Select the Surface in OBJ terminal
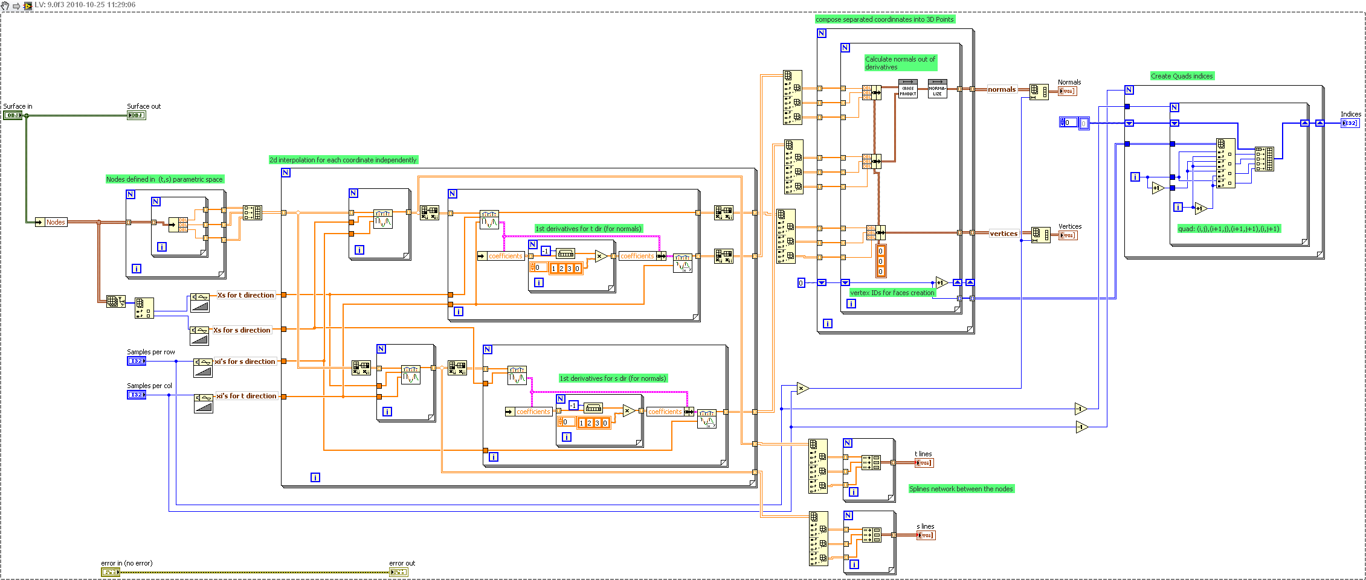Screen dimensions: 1366x580 (13, 115)
